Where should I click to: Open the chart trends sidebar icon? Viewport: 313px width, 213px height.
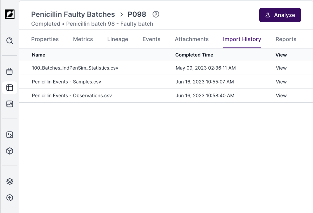(x=10, y=104)
